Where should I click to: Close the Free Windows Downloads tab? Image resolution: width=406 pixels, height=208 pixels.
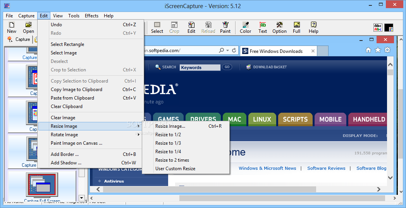point(313,51)
